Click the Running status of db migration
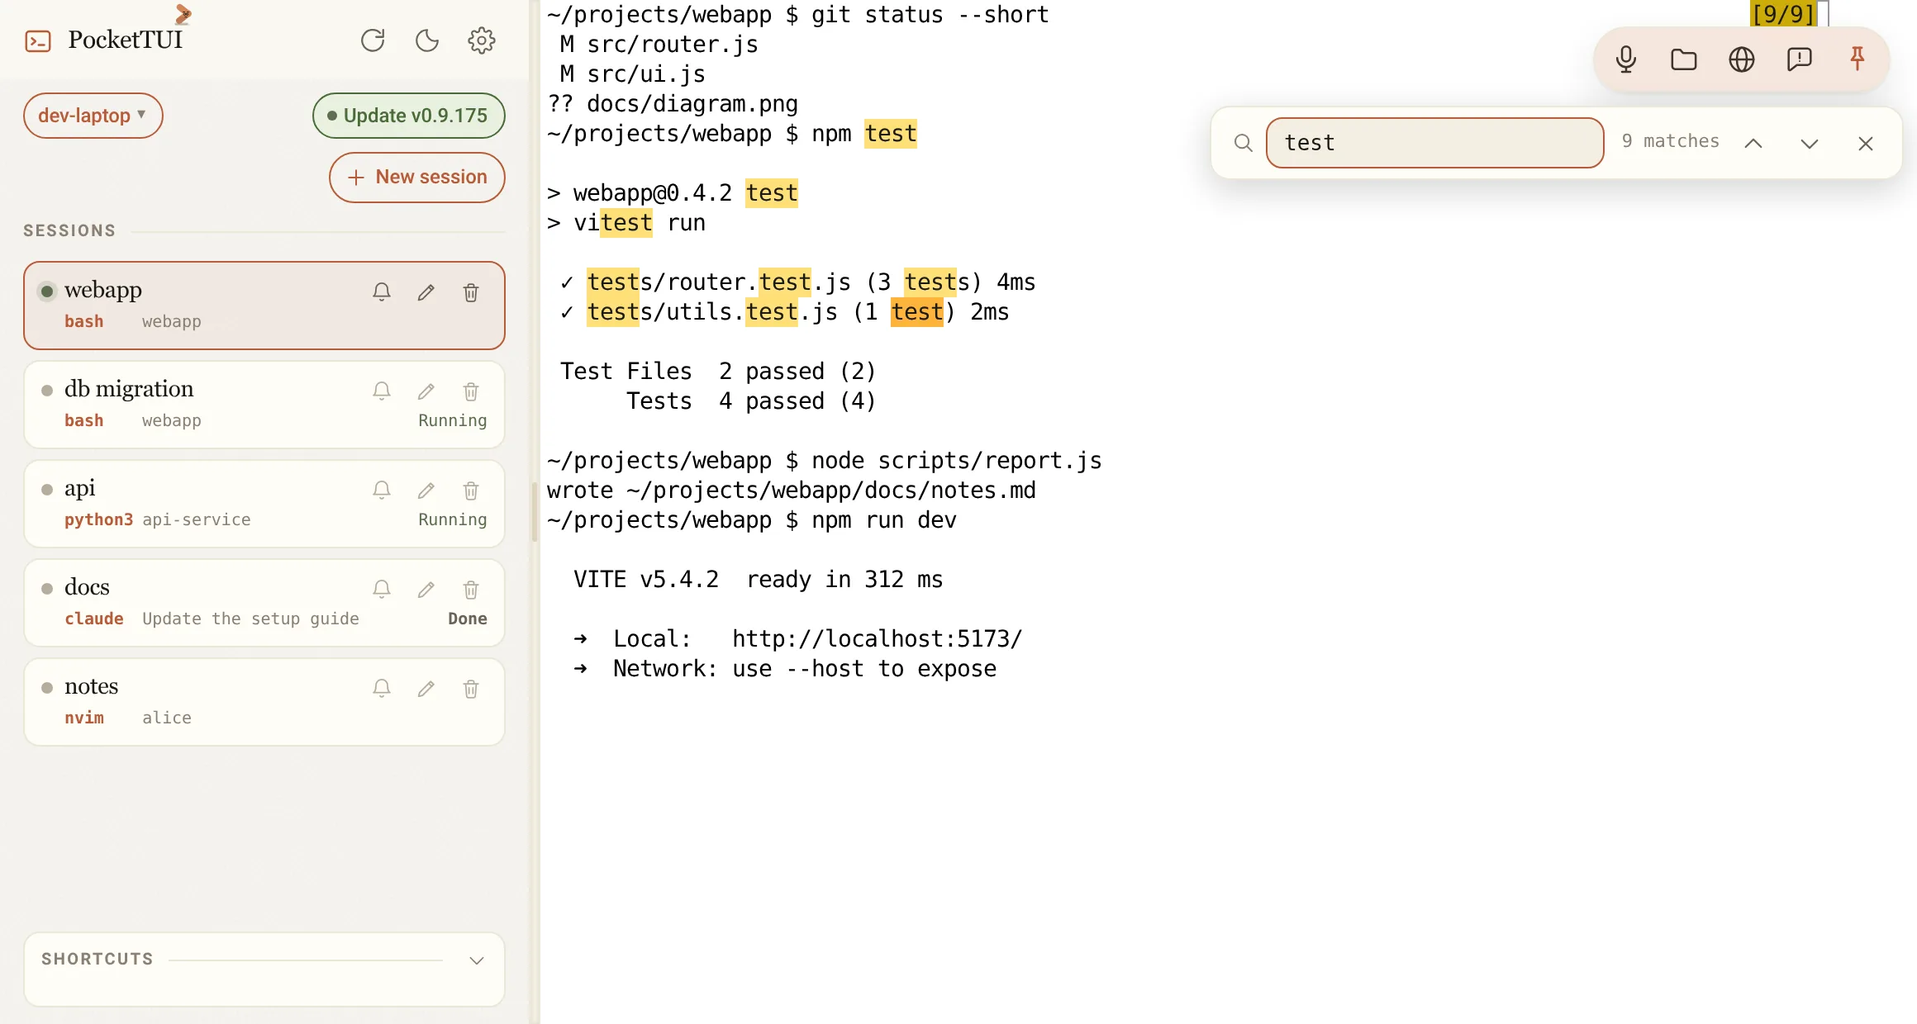This screenshot has width=1917, height=1024. (x=453, y=420)
